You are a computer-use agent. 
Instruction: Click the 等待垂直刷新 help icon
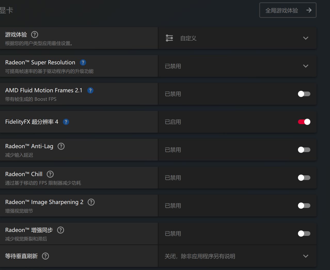(45, 256)
